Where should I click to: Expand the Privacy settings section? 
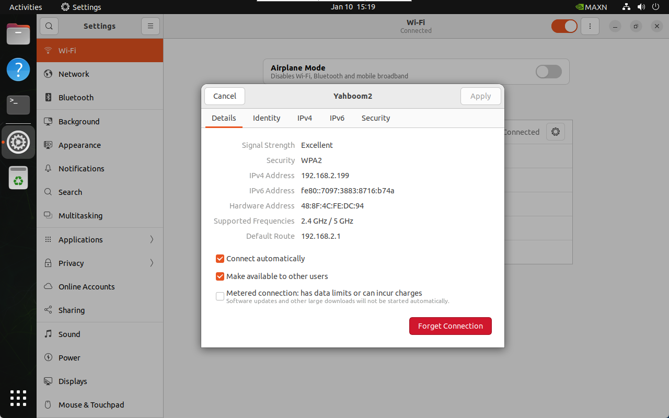point(99,263)
